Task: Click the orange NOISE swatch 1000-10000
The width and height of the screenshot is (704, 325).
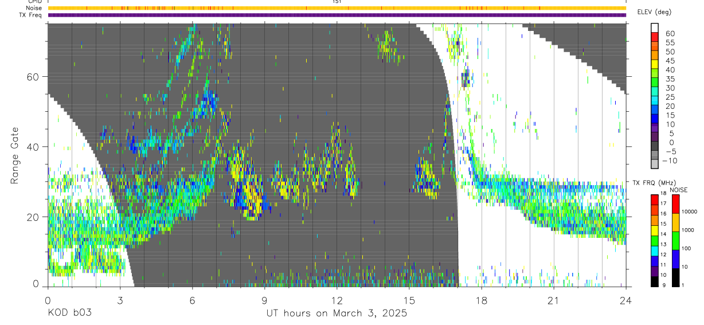Action: tap(675, 221)
